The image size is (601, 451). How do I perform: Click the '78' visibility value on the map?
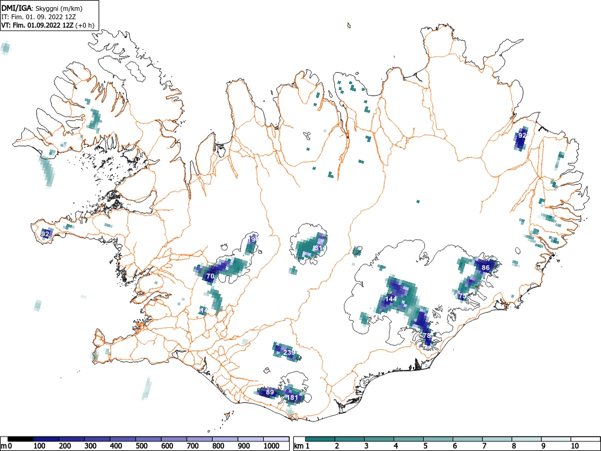427,336
